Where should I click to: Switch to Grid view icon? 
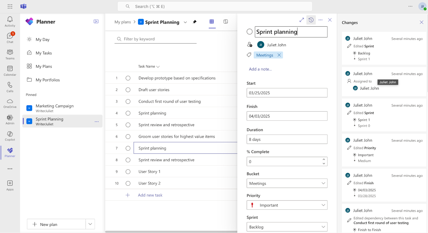(x=212, y=21)
